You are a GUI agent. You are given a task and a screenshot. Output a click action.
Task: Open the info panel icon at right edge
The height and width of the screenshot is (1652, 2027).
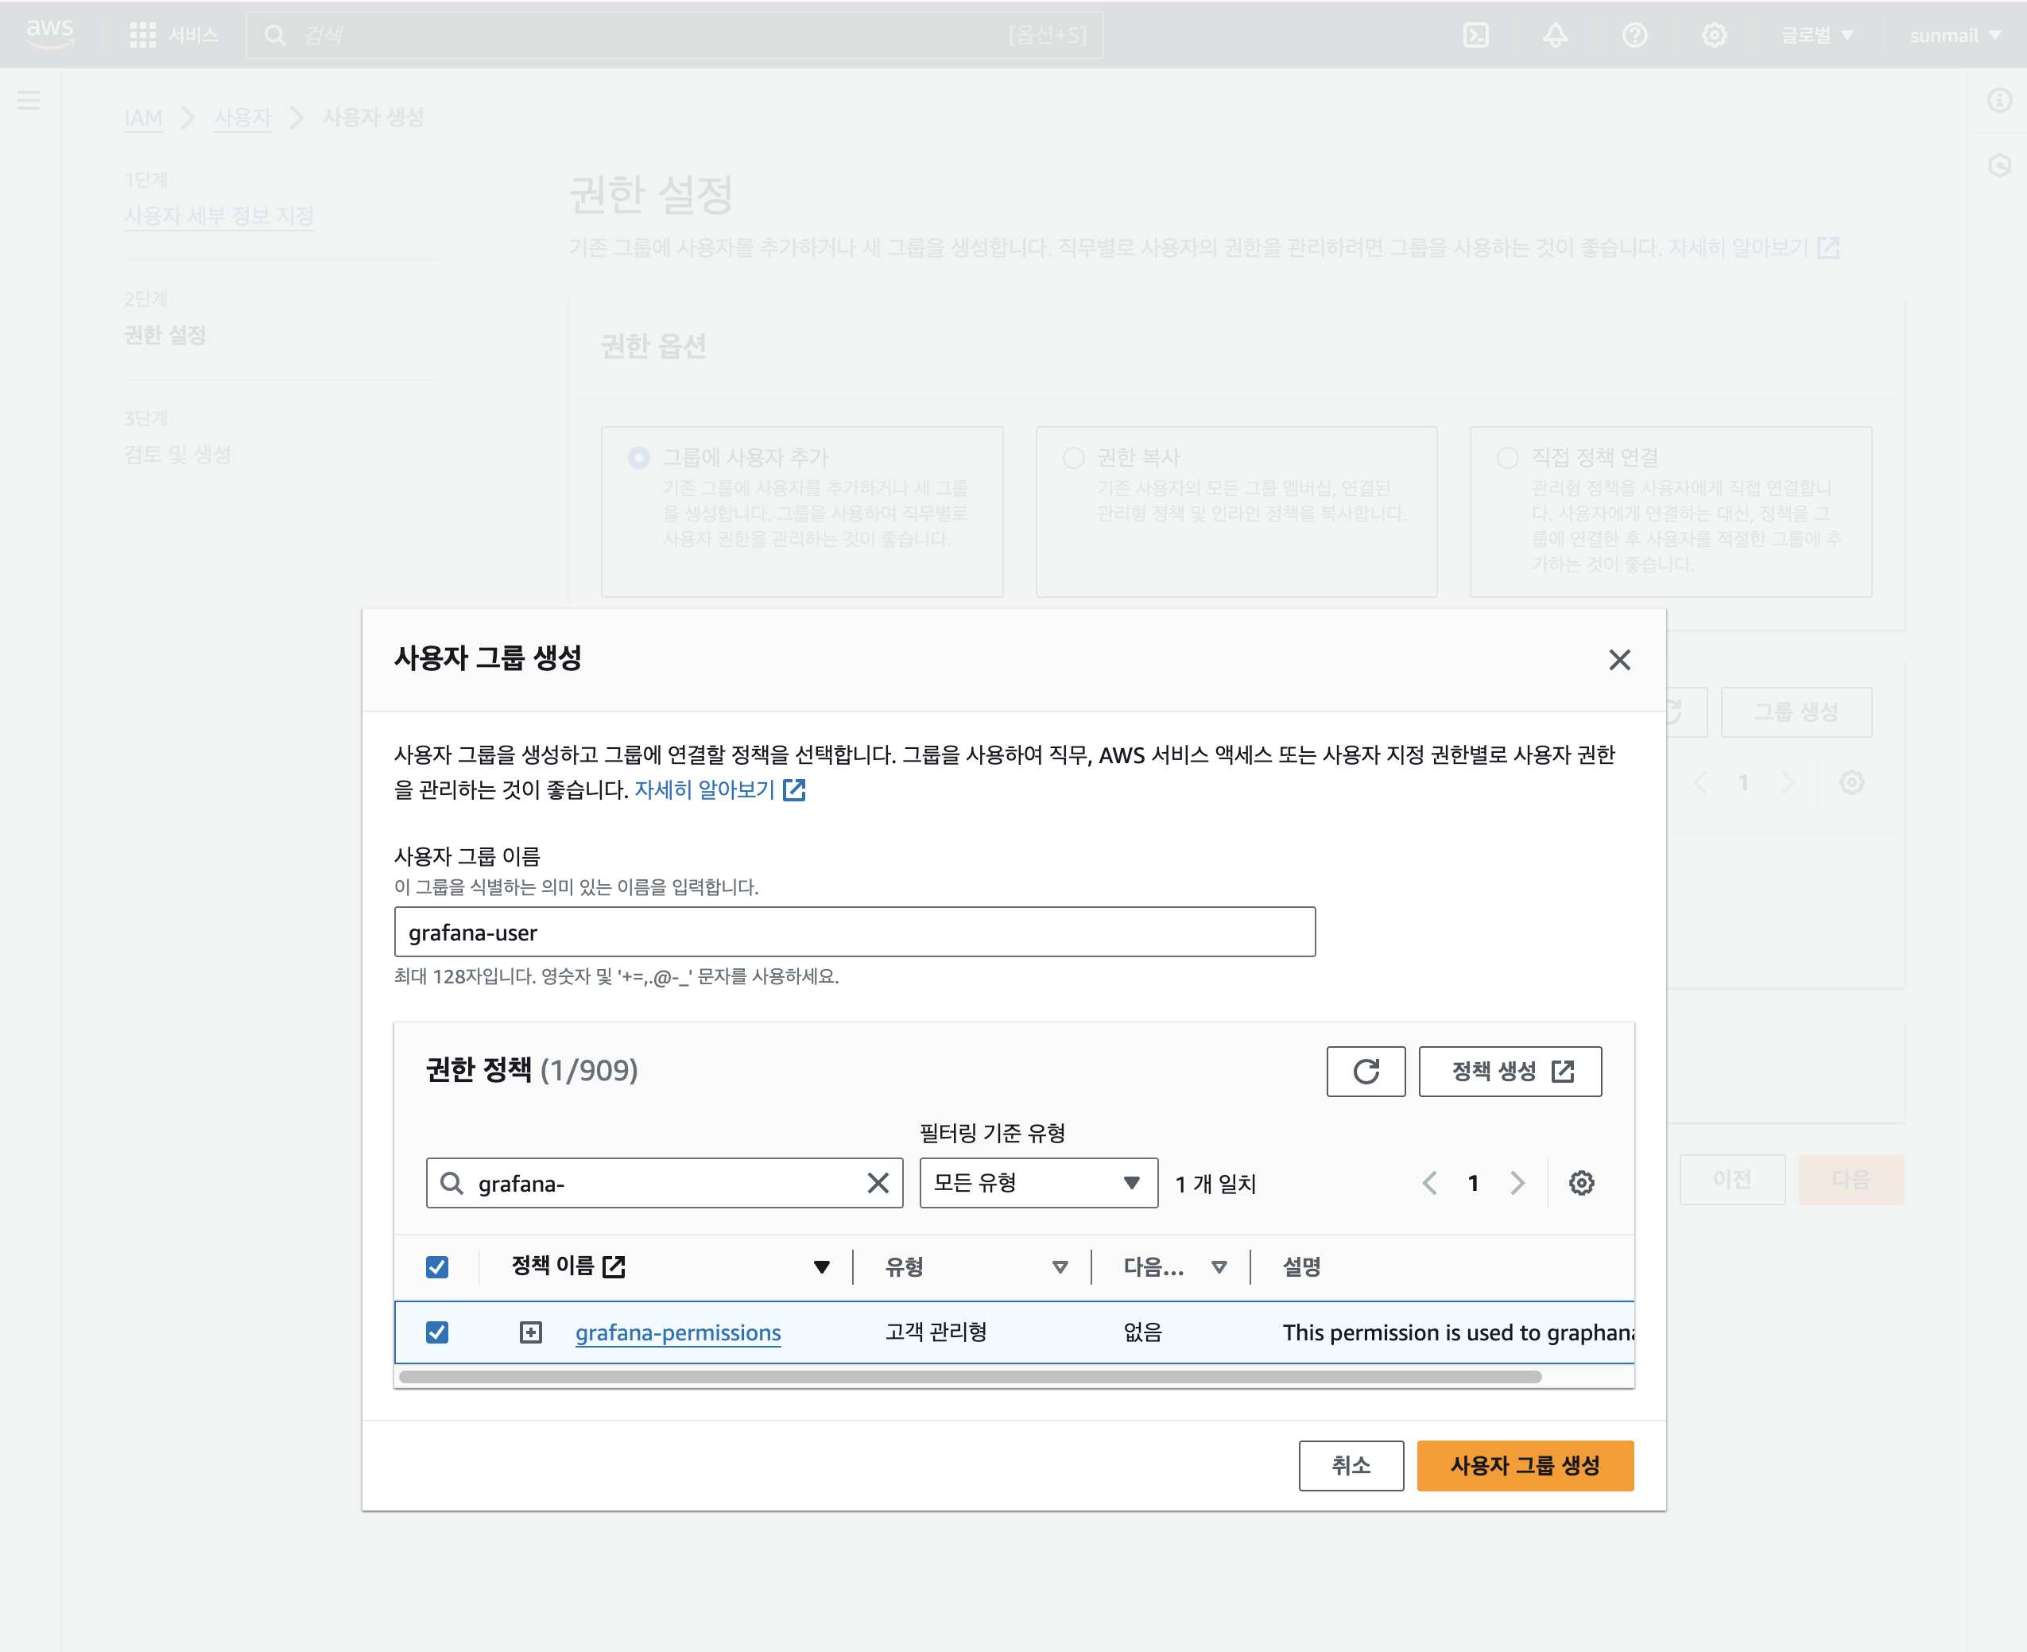[x=1999, y=100]
